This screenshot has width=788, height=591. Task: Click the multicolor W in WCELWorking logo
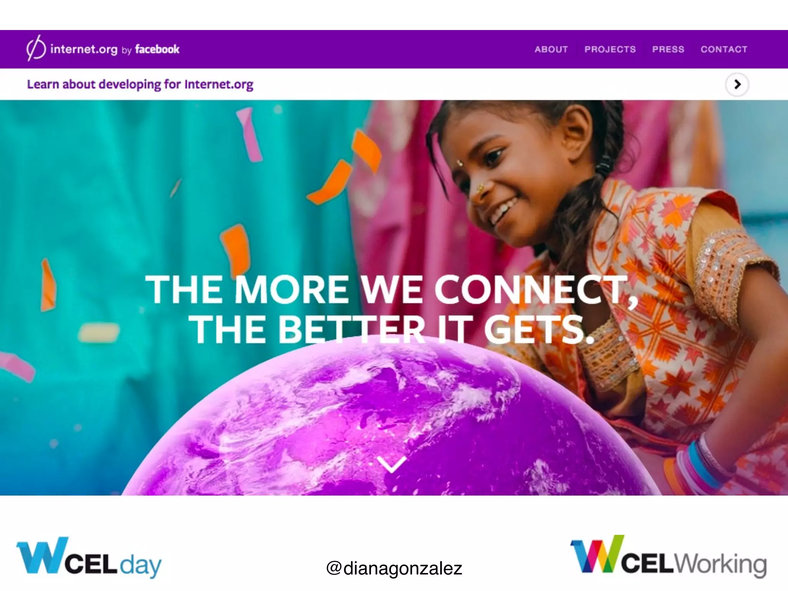pos(597,554)
